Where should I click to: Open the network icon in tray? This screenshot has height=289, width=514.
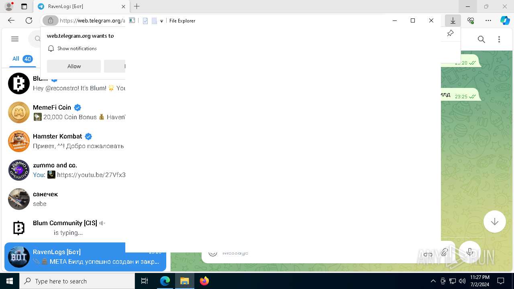[453, 281]
